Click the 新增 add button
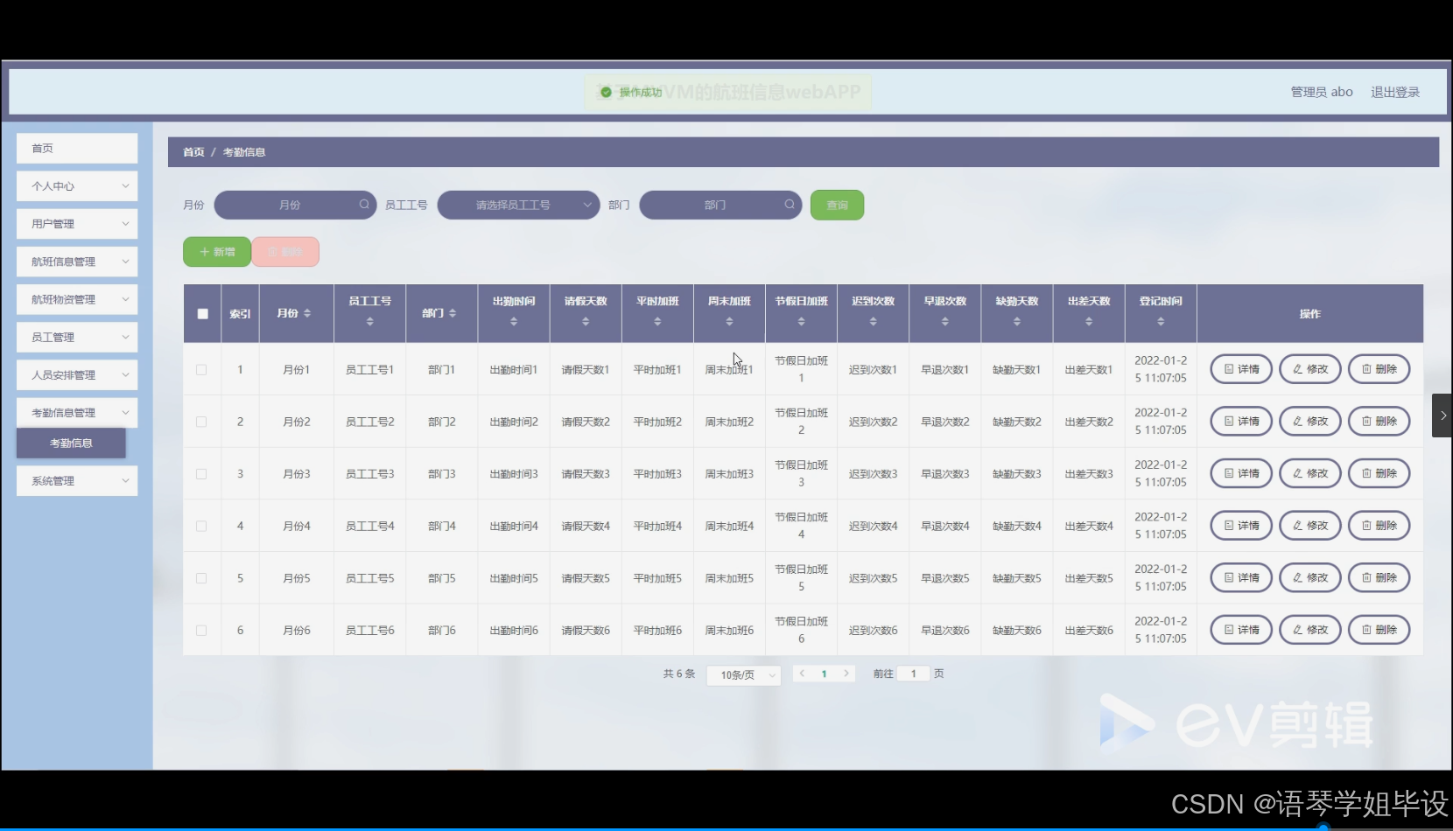The width and height of the screenshot is (1453, 831). tap(217, 252)
